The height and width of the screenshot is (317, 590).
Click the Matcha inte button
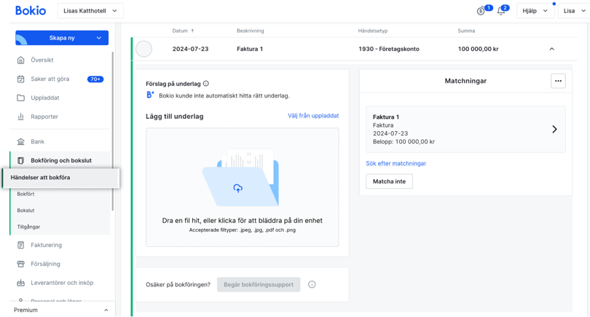coord(389,181)
